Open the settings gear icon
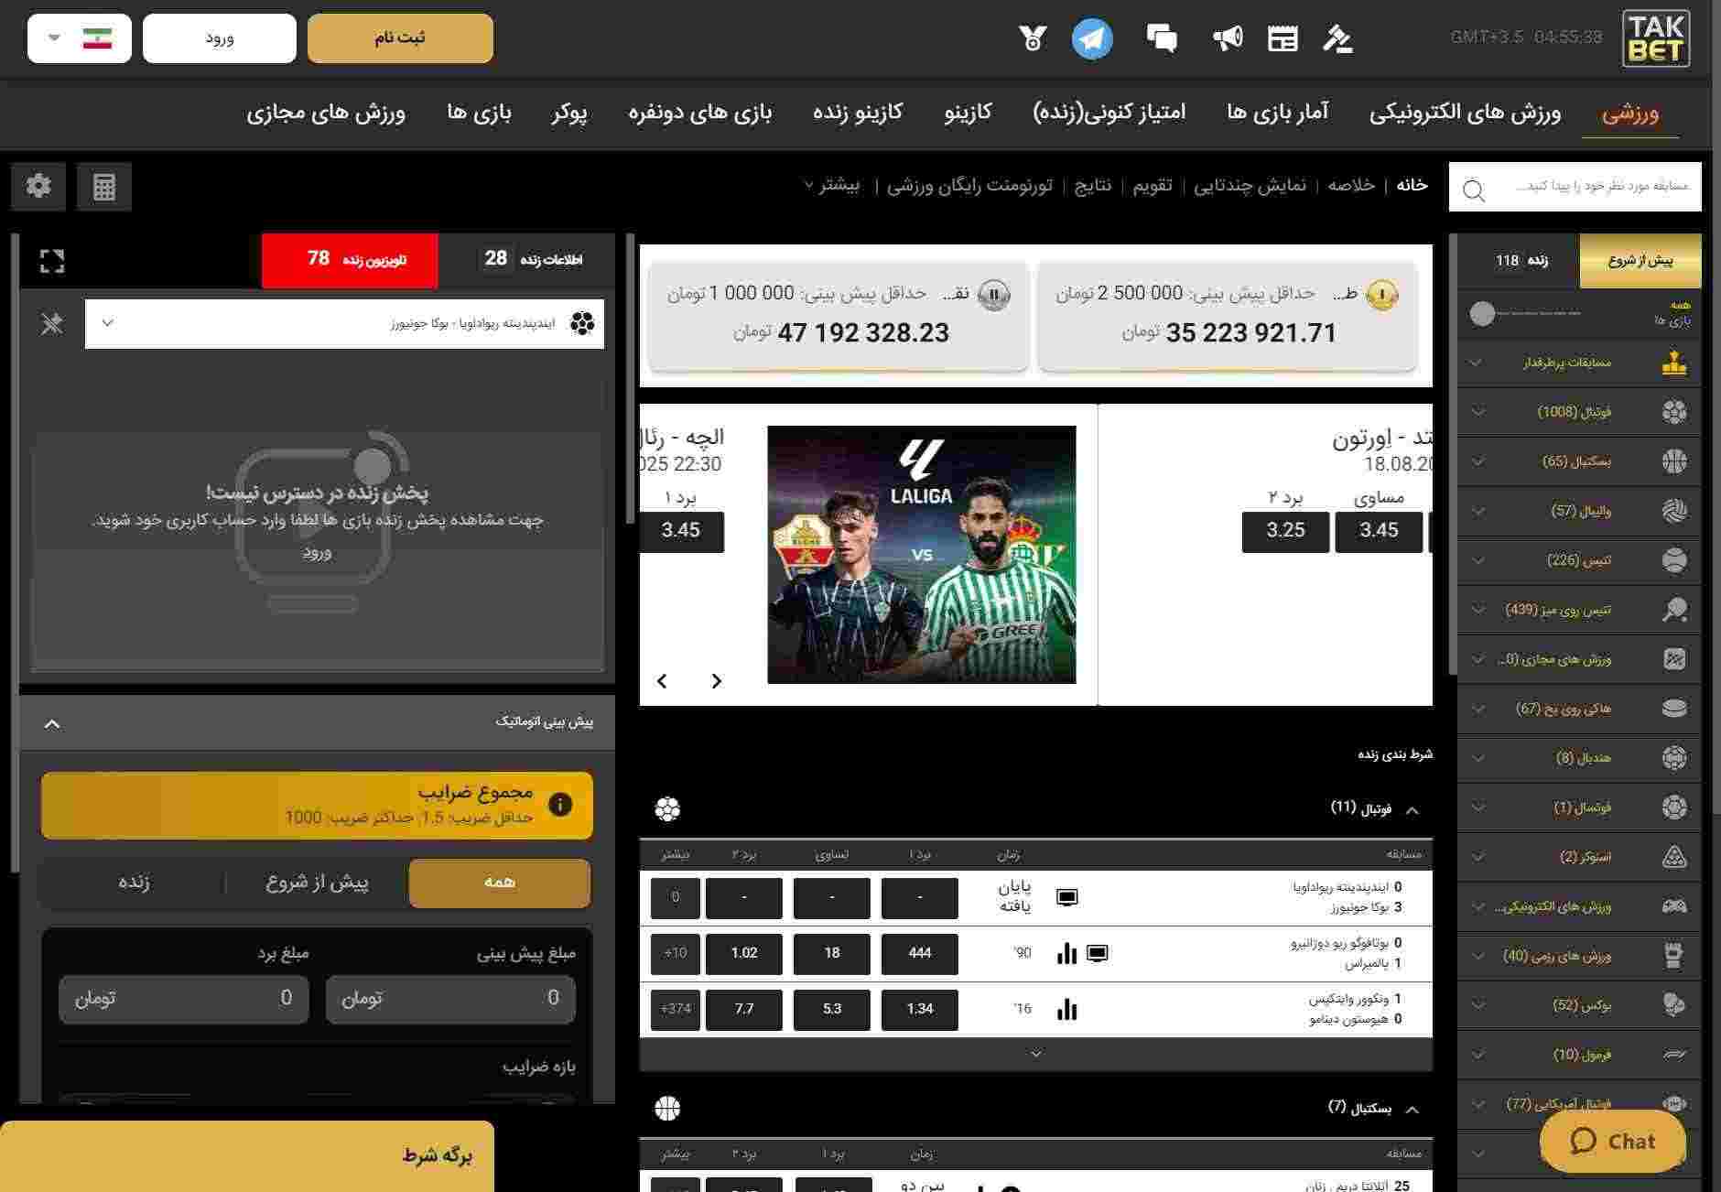The height and width of the screenshot is (1192, 1721). (x=38, y=187)
